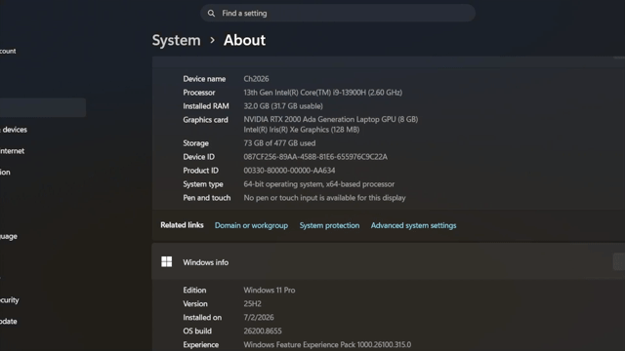Open the sidebar item ending in 'odate'

point(9,321)
